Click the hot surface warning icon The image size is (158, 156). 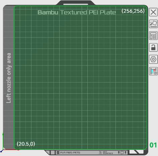(x=100, y=153)
